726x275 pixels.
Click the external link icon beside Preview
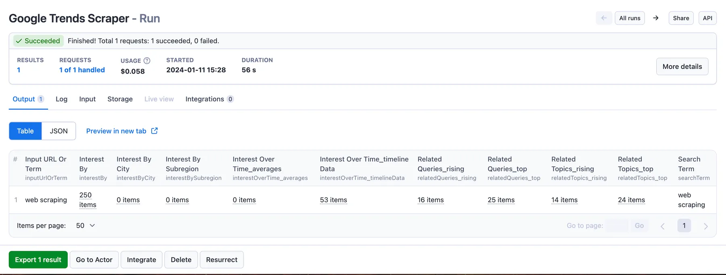coord(154,131)
